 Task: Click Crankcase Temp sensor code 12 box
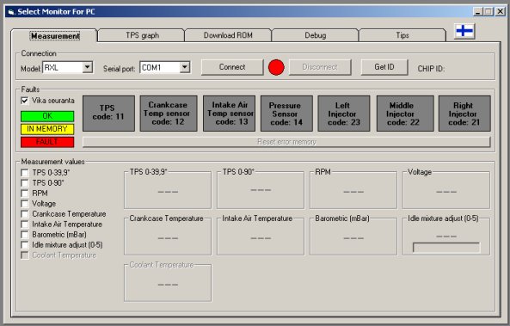[x=169, y=114]
